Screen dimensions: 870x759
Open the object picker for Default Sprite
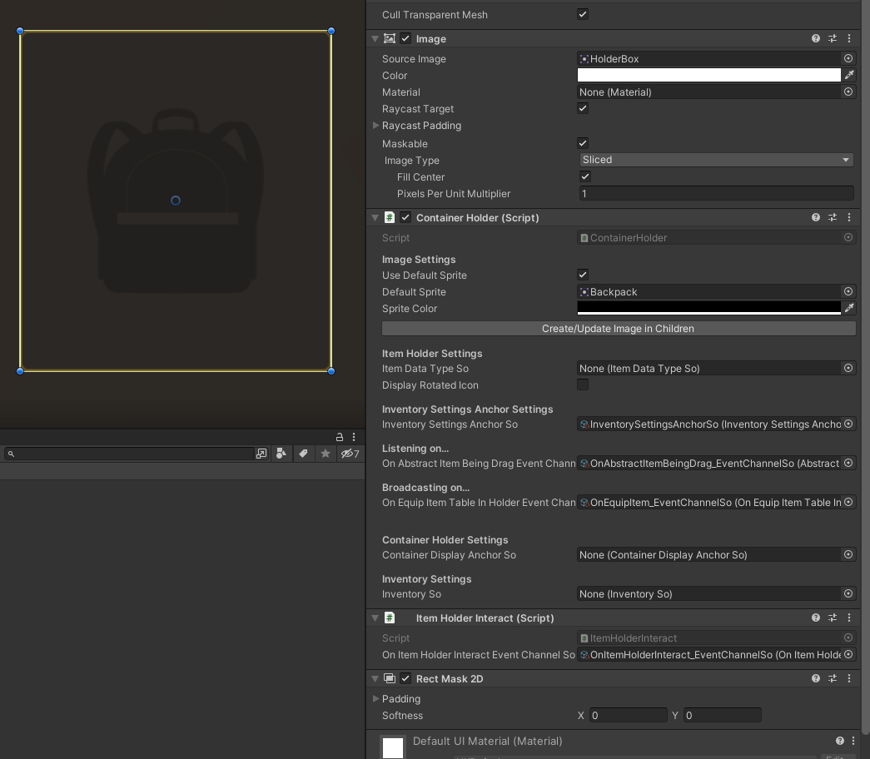848,291
